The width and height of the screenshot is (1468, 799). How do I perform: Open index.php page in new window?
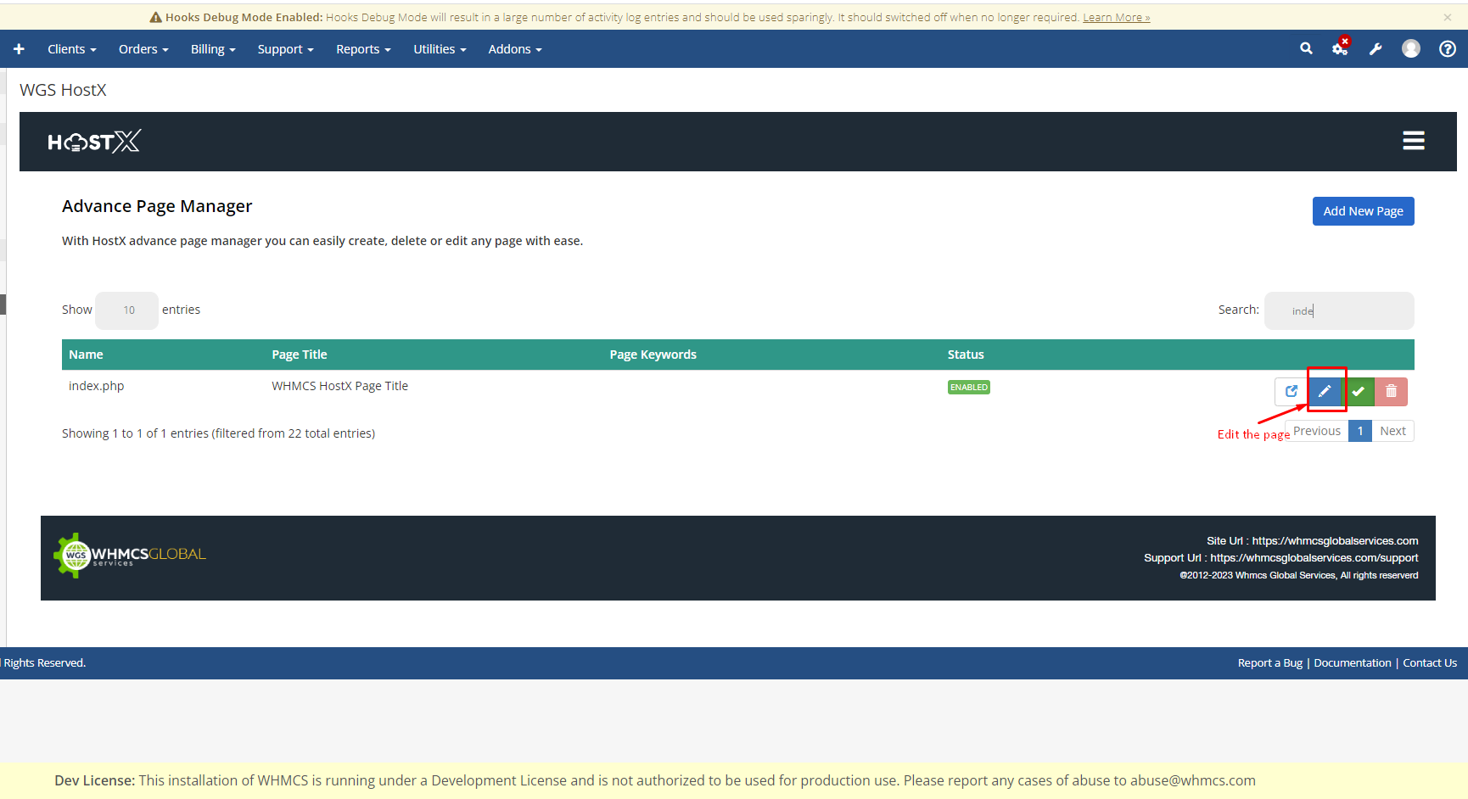coord(1292,392)
